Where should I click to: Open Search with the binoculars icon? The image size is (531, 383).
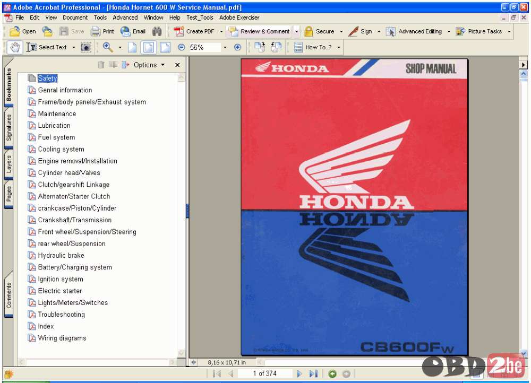coord(157,31)
